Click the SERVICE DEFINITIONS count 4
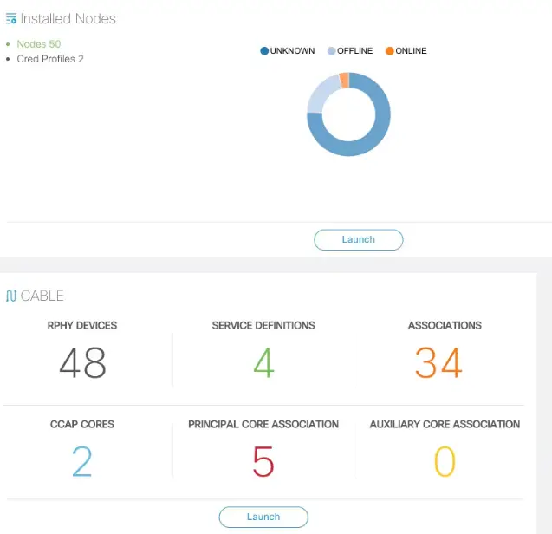This screenshot has height=534, width=552. click(x=263, y=362)
